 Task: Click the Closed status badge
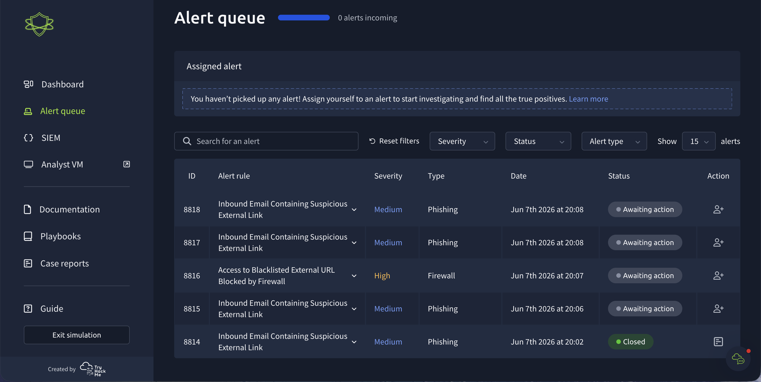click(631, 342)
